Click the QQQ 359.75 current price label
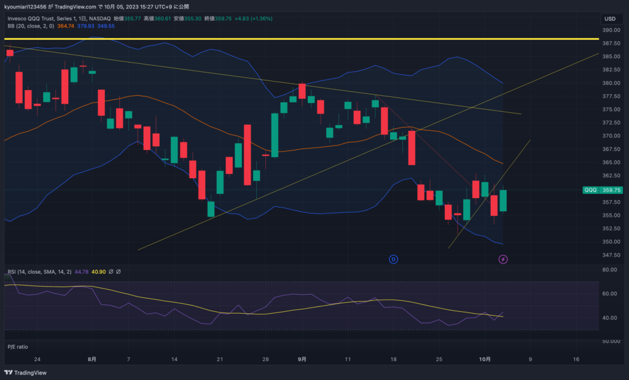629x380 pixels. point(603,190)
